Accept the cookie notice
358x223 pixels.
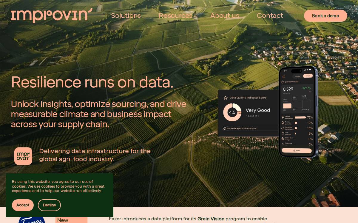pos(23,205)
